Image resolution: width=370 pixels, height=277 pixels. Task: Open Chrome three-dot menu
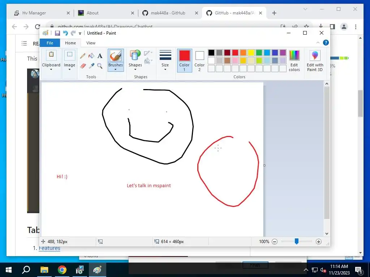coord(356,27)
